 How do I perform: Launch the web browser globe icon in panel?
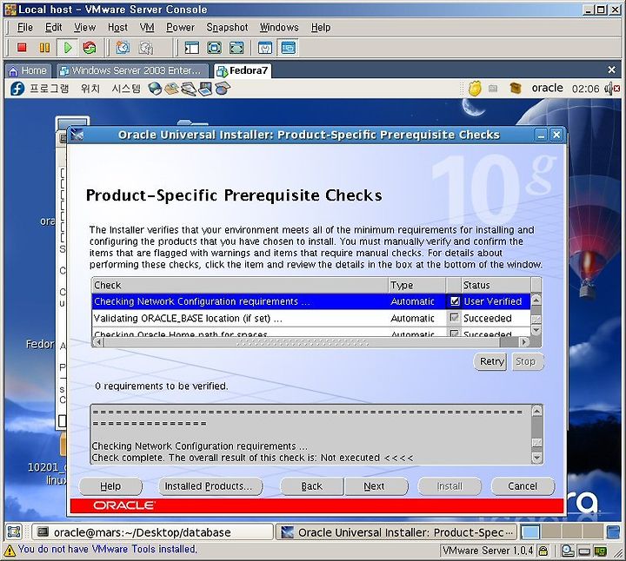click(155, 89)
